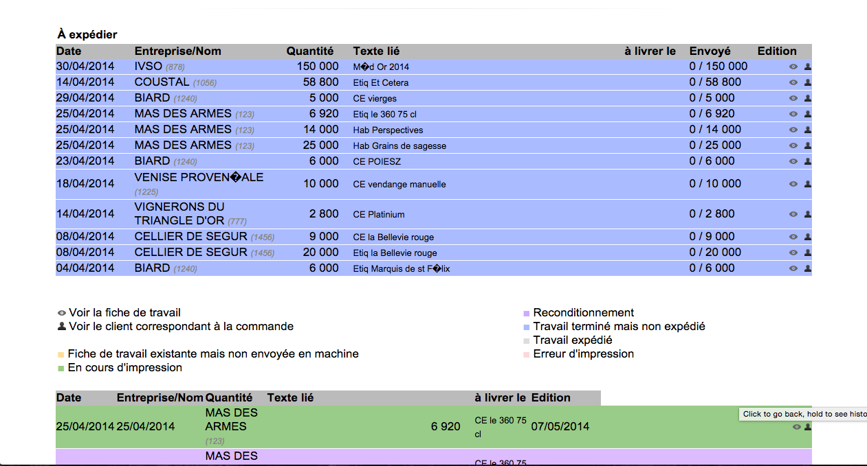This screenshot has height=466, width=867.
Task: View work sheet for BIARD CE vierges row
Action: pyautogui.click(x=793, y=98)
